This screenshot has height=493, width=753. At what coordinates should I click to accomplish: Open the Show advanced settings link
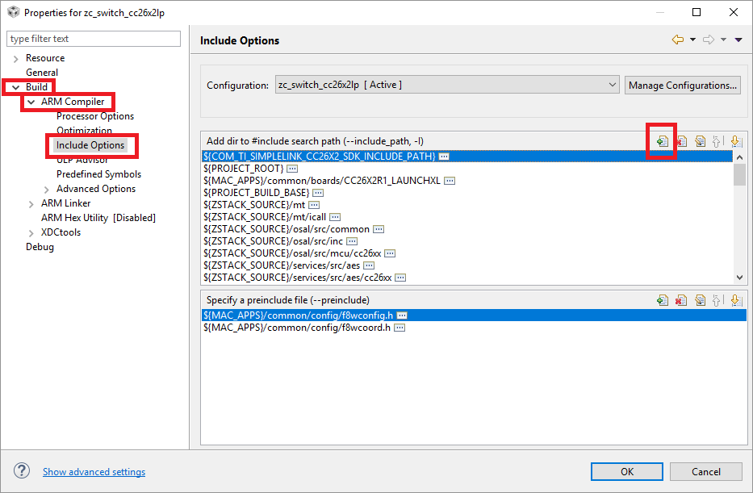[94, 472]
